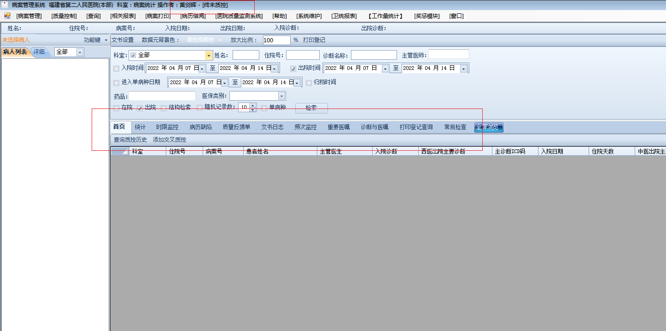Click 打印登记 in the toolbar
This screenshot has width=666, height=331.
coord(314,40)
